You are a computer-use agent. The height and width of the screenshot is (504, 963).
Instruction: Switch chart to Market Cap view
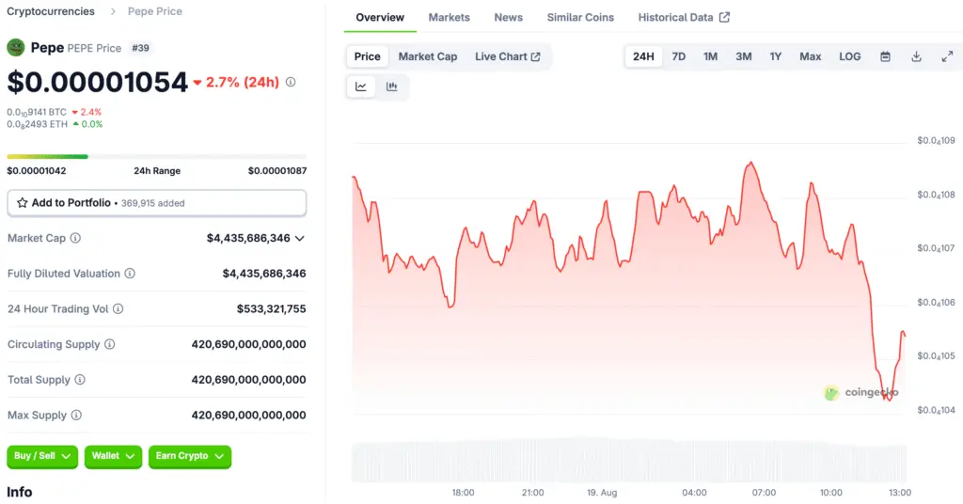pos(428,56)
